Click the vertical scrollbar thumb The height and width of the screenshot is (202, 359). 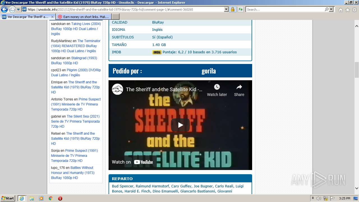pos(357,70)
